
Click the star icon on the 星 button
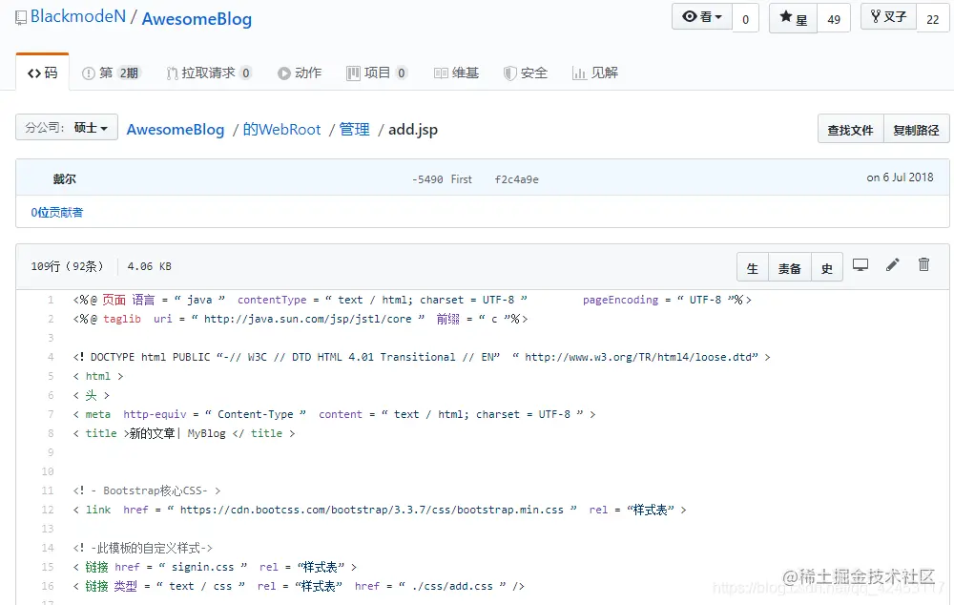(x=786, y=16)
